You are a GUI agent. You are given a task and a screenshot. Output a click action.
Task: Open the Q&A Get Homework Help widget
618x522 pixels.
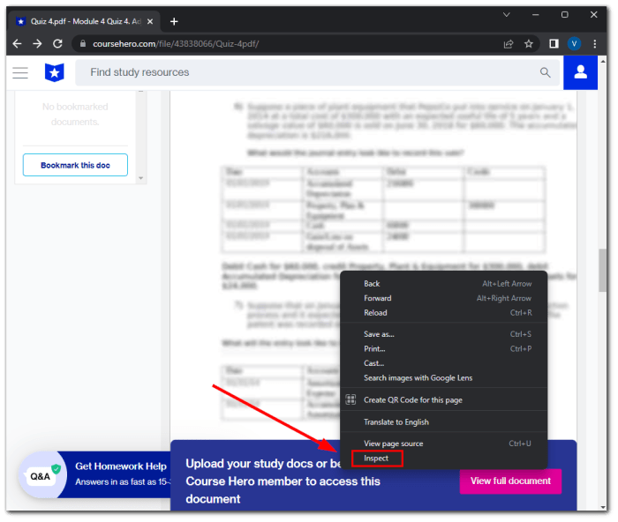[94, 474]
